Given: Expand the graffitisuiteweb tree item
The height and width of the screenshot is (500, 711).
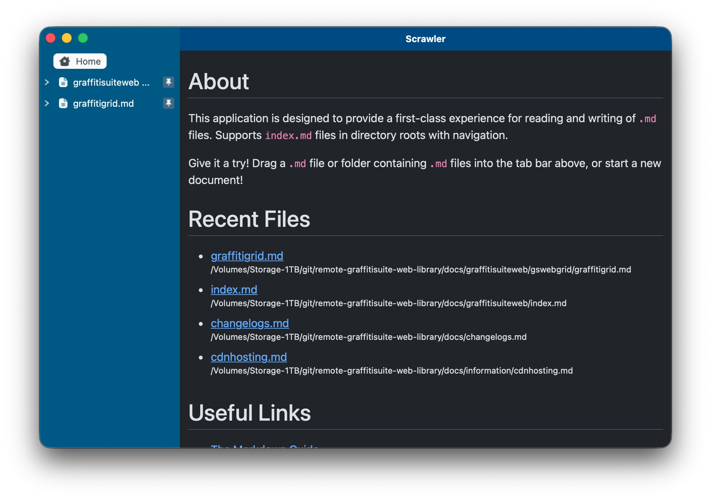Looking at the screenshot, I should [47, 82].
